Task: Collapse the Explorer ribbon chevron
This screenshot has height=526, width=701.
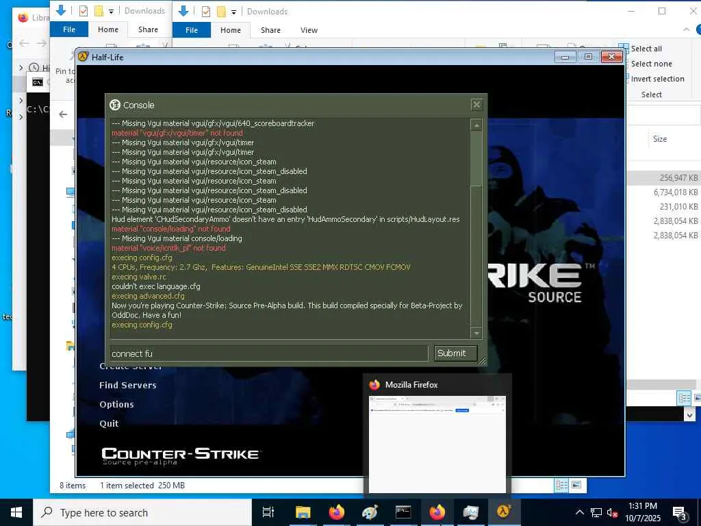Action: [x=687, y=30]
